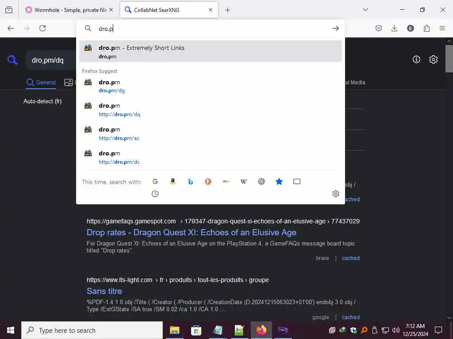Search in Bookmarks using the star icon
The image size is (453, 339).
point(279,181)
